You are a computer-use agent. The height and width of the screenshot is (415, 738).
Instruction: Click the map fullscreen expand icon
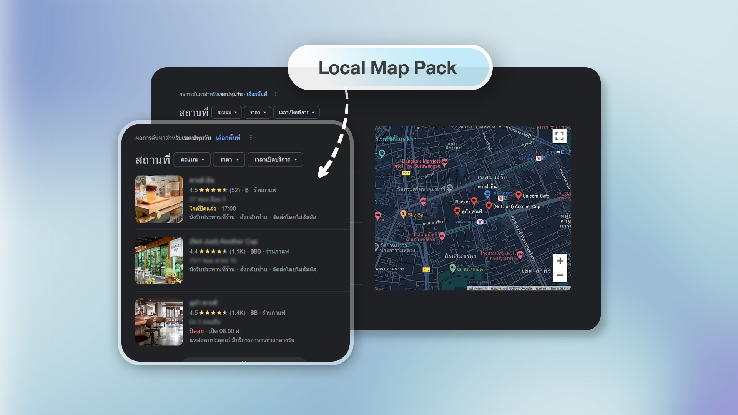559,136
